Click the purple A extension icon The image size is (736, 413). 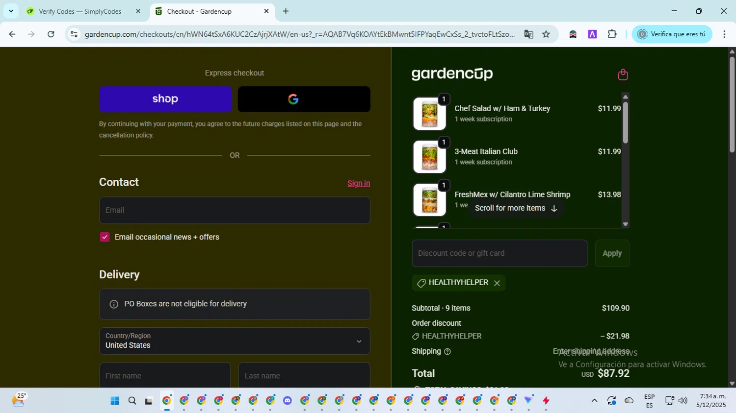[x=592, y=34]
